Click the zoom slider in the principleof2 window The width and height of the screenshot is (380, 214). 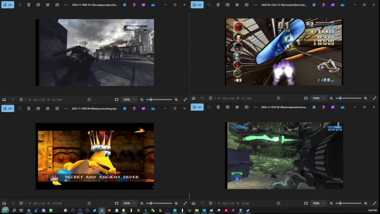[x=349, y=98]
